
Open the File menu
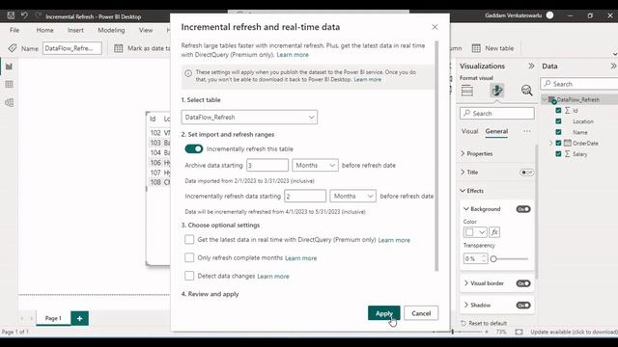click(x=14, y=30)
